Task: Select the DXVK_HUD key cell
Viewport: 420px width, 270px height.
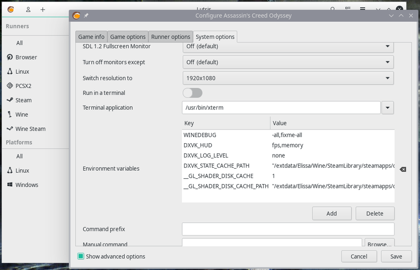Action: click(x=198, y=145)
